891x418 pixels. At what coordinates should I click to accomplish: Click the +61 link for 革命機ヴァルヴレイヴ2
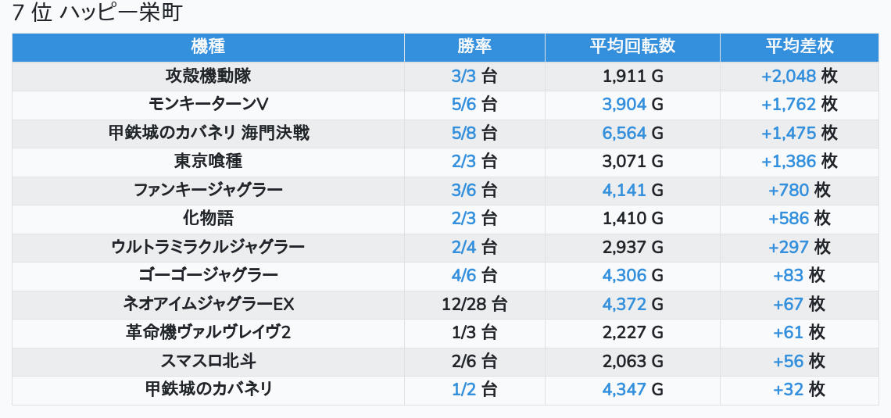pos(788,332)
